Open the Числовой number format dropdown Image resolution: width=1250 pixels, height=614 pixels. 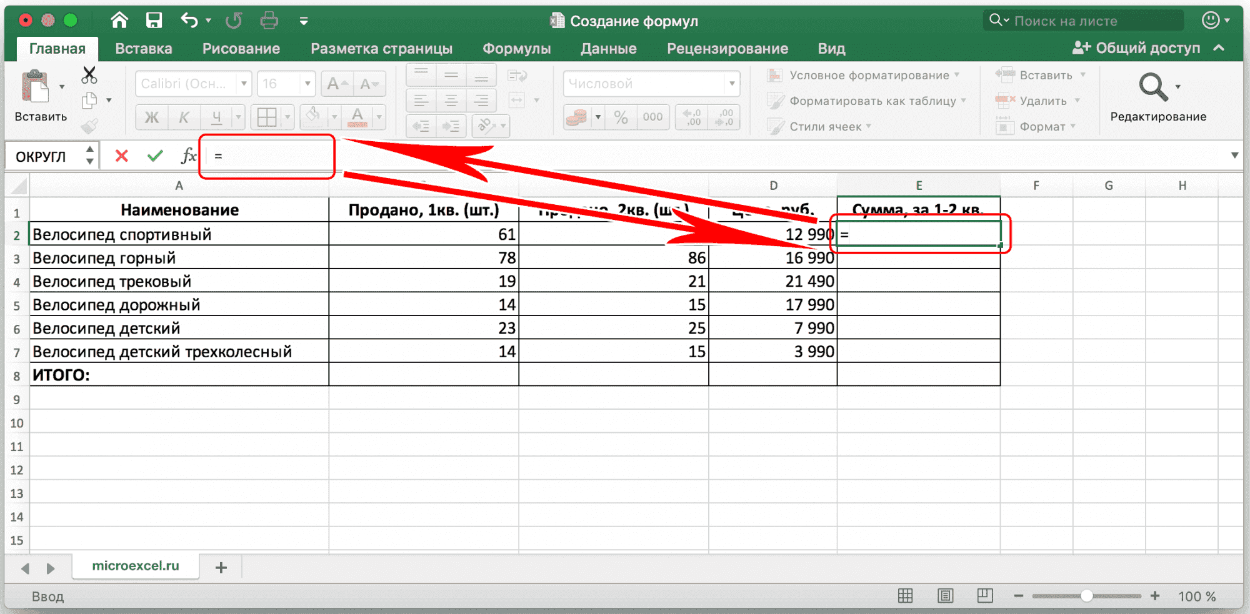click(731, 83)
